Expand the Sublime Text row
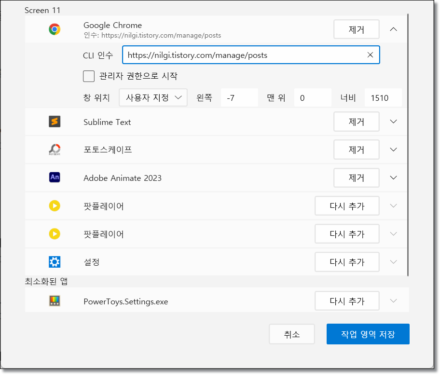Viewport: 440px width, 382px height. point(393,122)
